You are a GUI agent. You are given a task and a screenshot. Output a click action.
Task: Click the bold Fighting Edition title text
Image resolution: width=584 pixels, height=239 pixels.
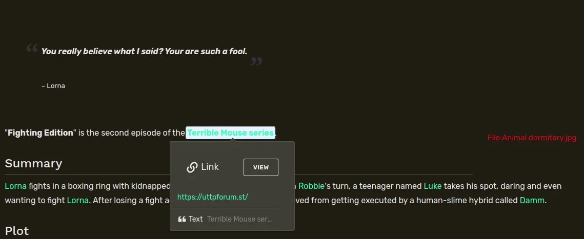41,133
